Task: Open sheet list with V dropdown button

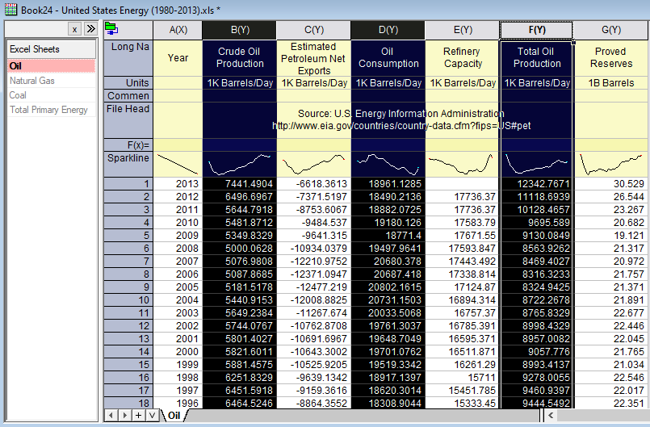Action: click(x=152, y=415)
